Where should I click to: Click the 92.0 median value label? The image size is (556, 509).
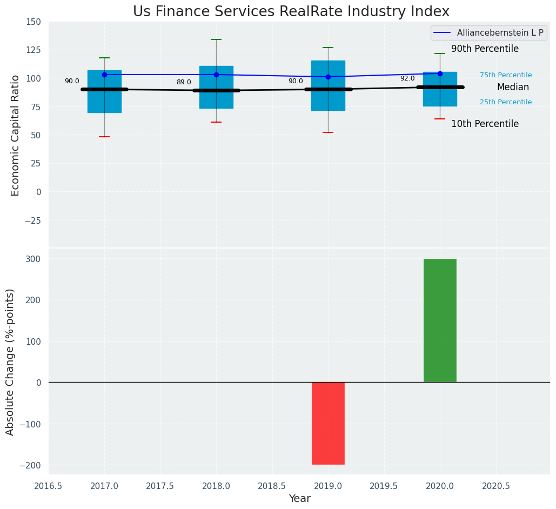[x=407, y=78]
